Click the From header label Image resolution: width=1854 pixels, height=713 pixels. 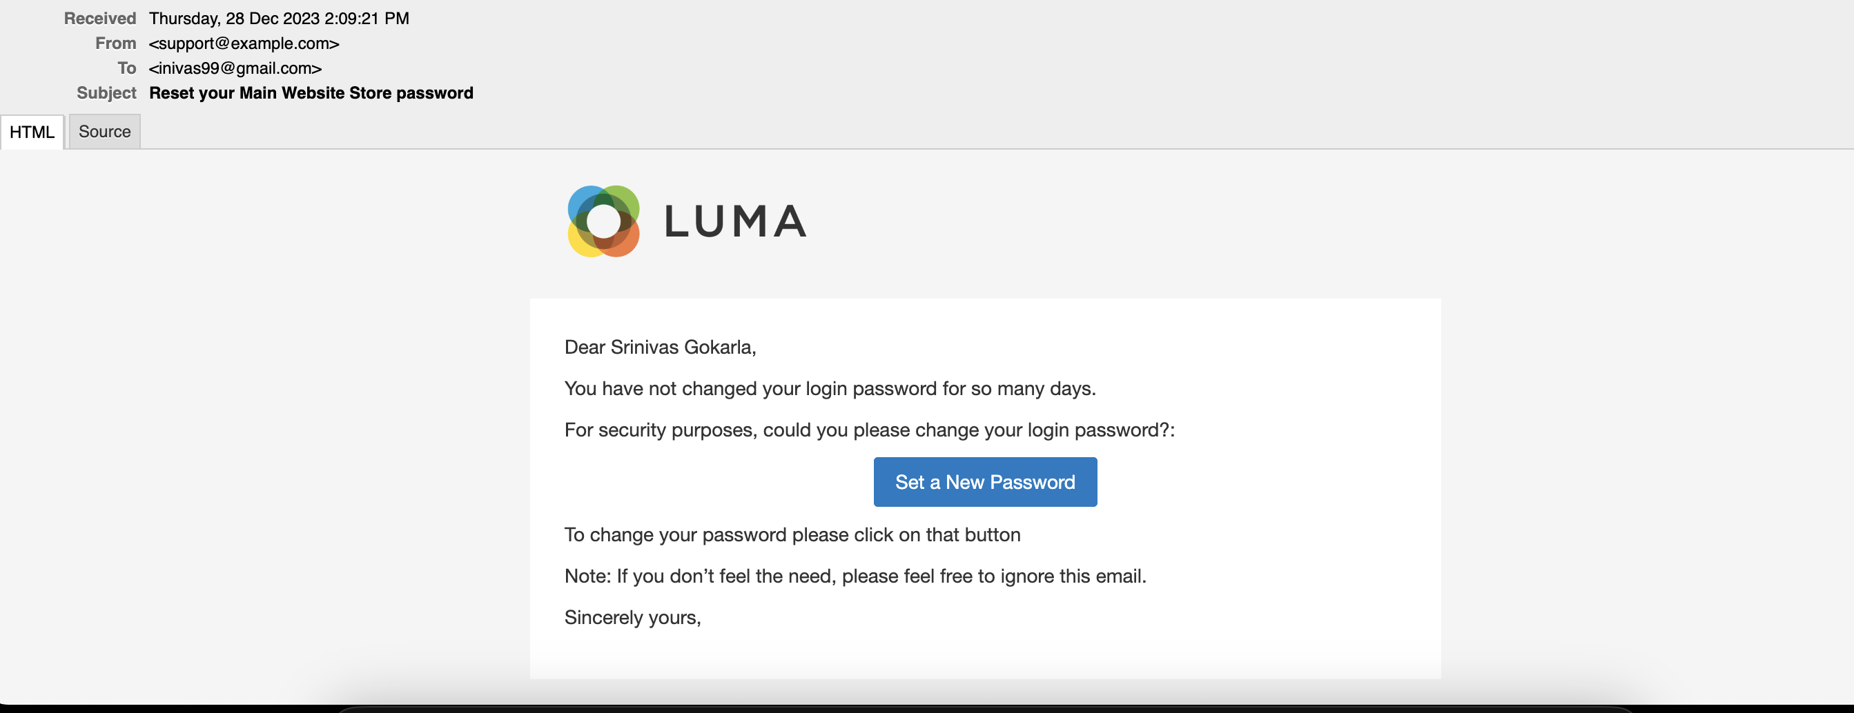coord(115,43)
